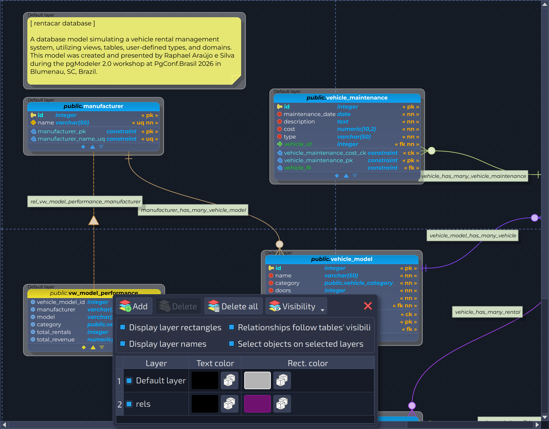Randomize rels layer rect color dice
Image resolution: width=549 pixels, height=429 pixels.
coord(282,404)
